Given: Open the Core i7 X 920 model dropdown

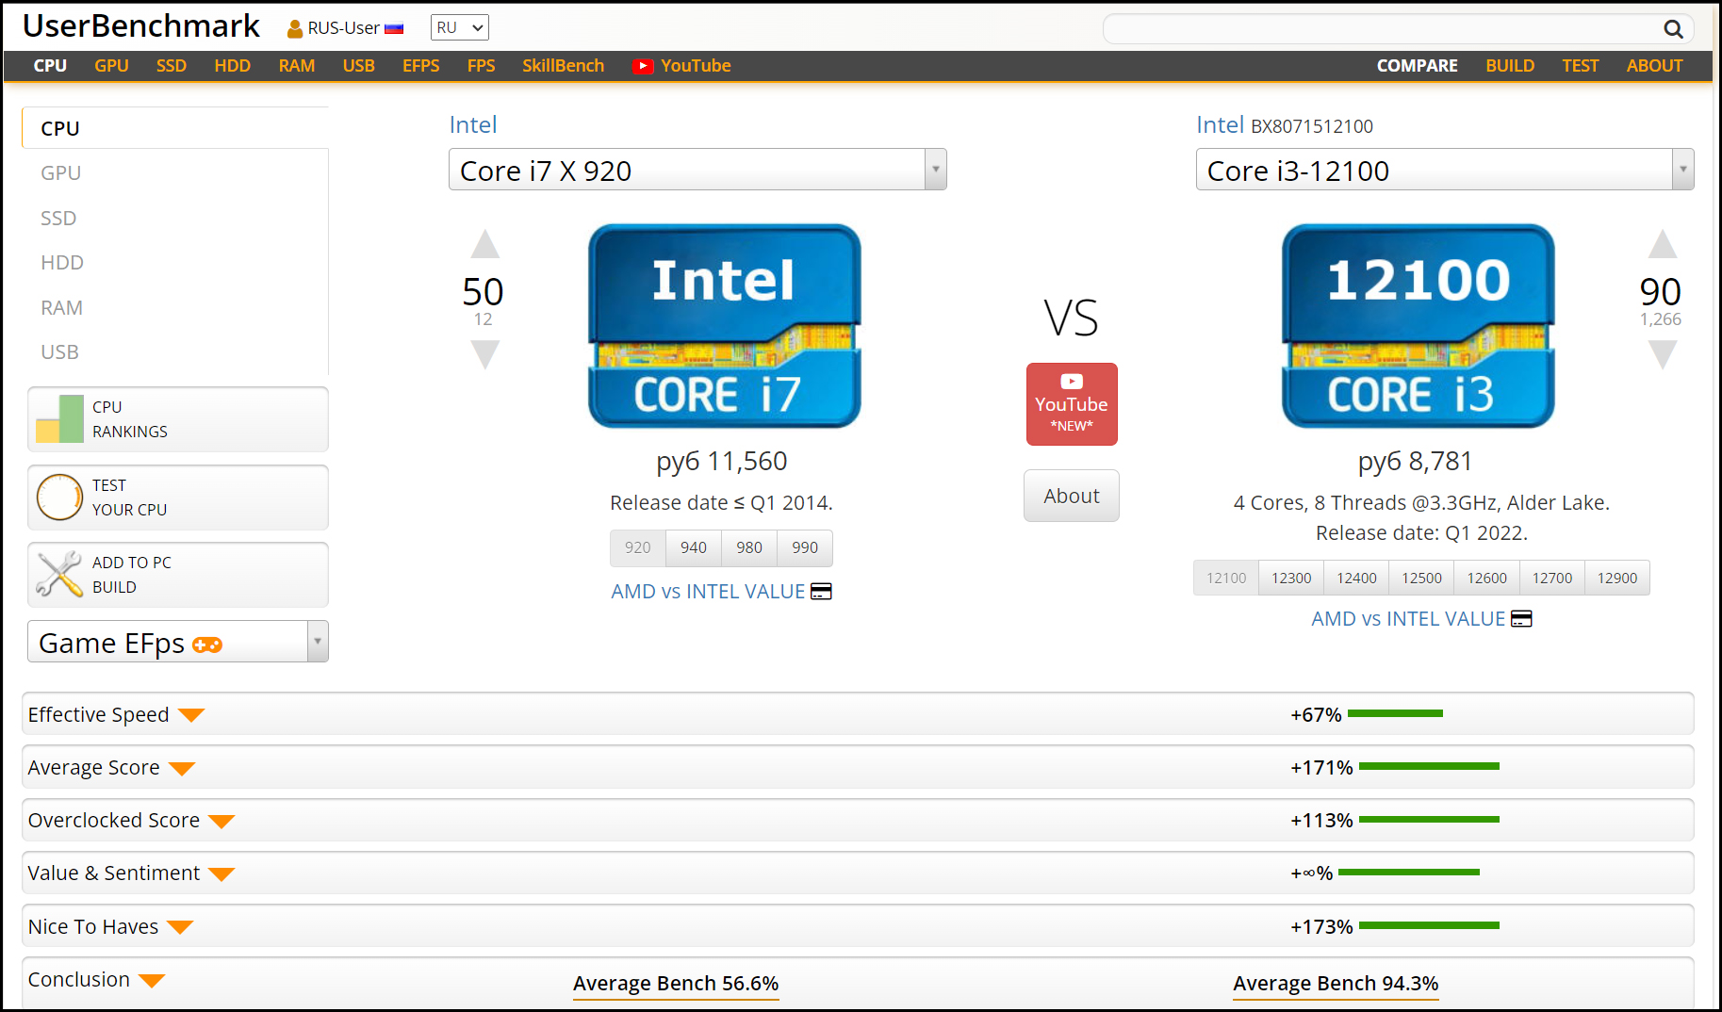Looking at the screenshot, I should (697, 170).
